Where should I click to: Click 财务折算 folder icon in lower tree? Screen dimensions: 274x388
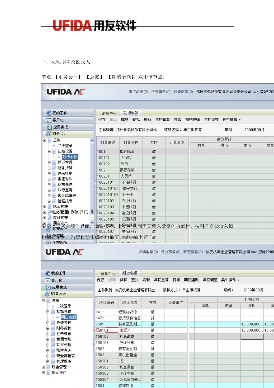pyautogui.click(x=53, y=328)
